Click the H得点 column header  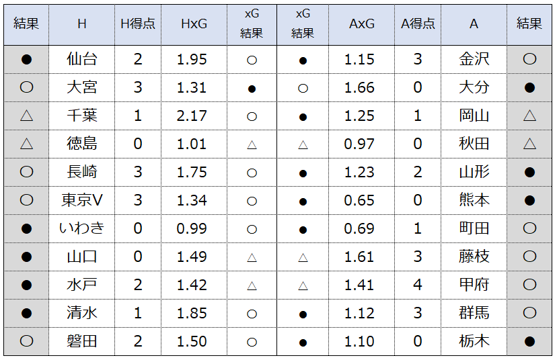(x=138, y=24)
